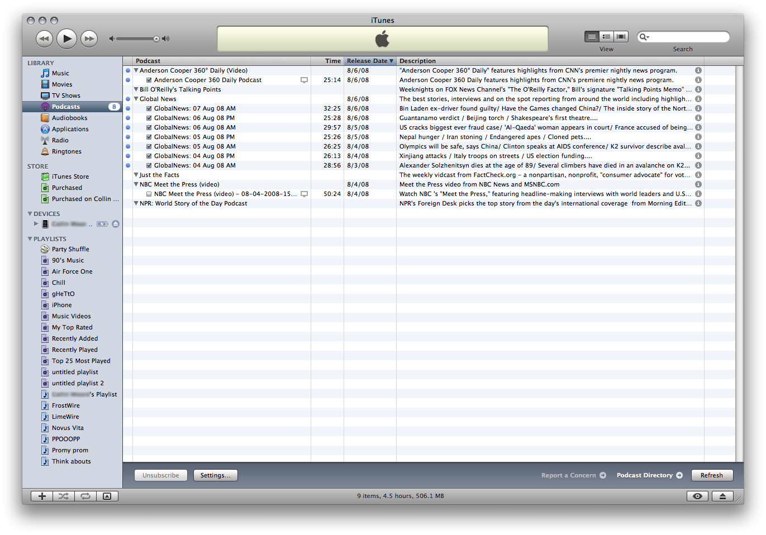Uncheck GlobalNews: 07 Aug 08 AM

click(149, 108)
